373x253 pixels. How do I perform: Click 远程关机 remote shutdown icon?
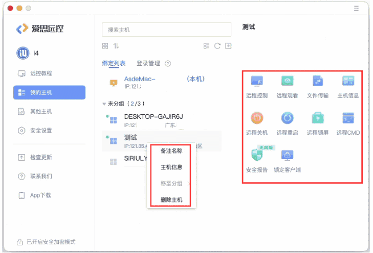[x=257, y=118]
